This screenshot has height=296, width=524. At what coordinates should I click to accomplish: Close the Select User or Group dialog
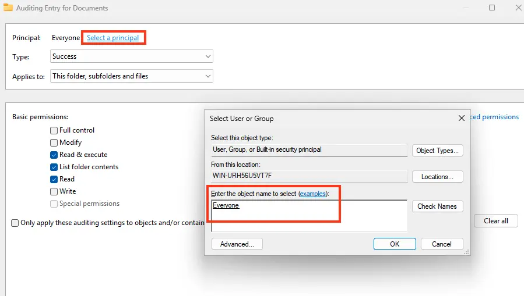point(461,118)
